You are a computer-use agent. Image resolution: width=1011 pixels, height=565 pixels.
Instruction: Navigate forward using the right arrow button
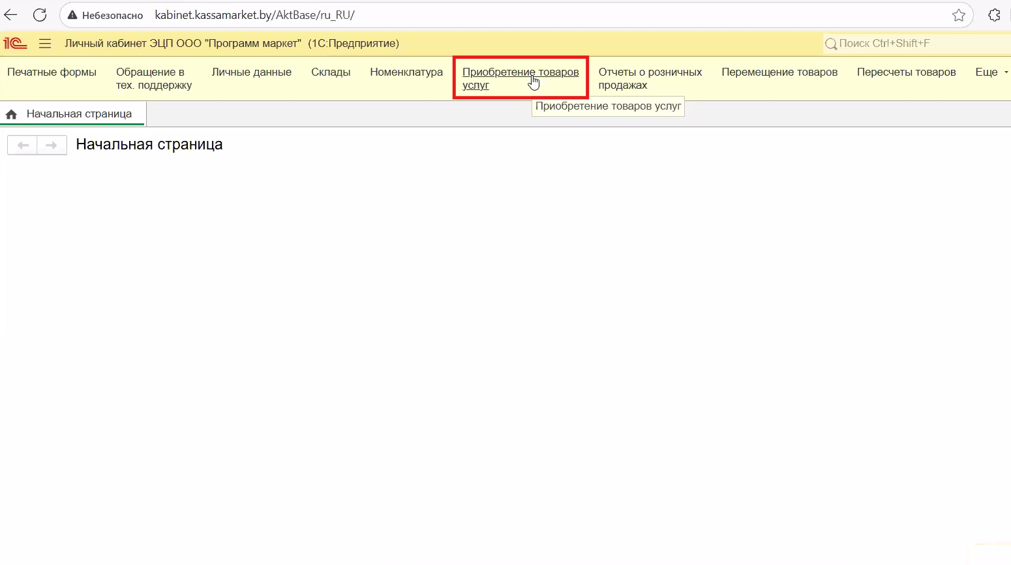pos(52,145)
